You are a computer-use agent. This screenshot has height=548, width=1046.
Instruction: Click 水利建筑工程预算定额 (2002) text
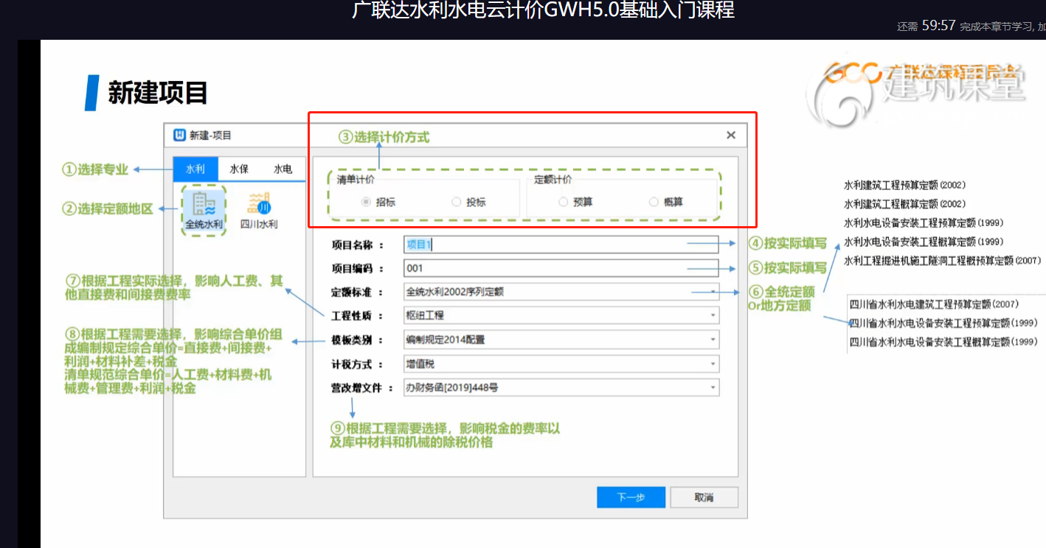(x=904, y=185)
